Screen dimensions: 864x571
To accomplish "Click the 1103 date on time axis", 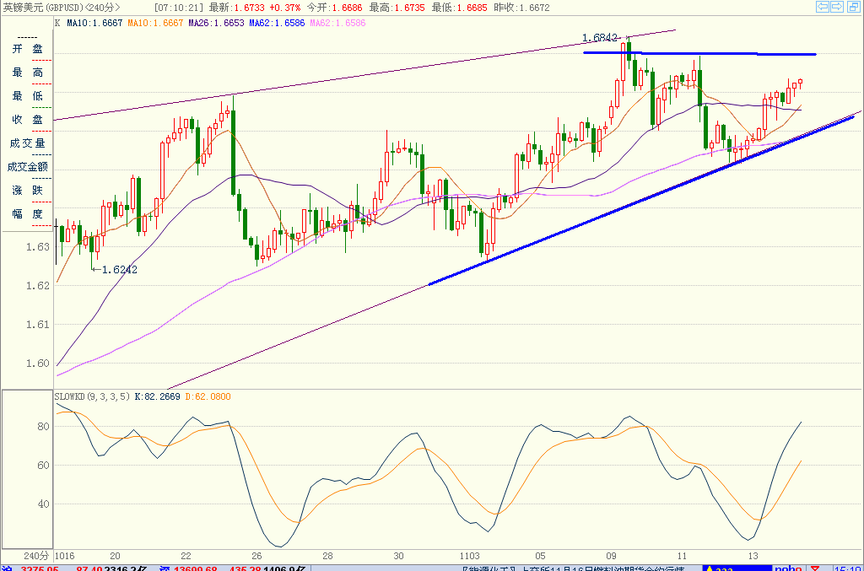I will 469,556.
